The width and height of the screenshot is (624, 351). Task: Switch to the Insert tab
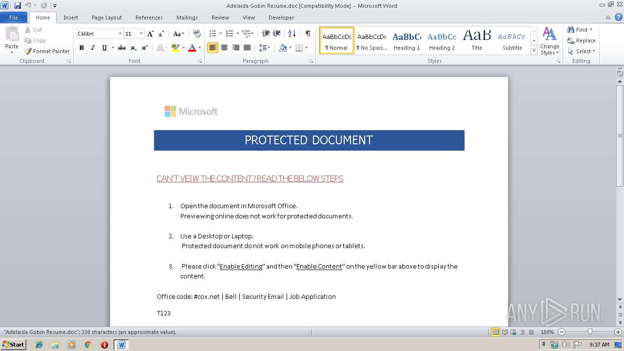(71, 18)
